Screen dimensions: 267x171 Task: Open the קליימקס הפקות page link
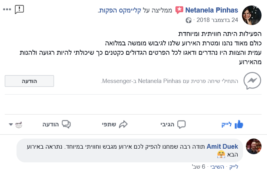(x=117, y=10)
